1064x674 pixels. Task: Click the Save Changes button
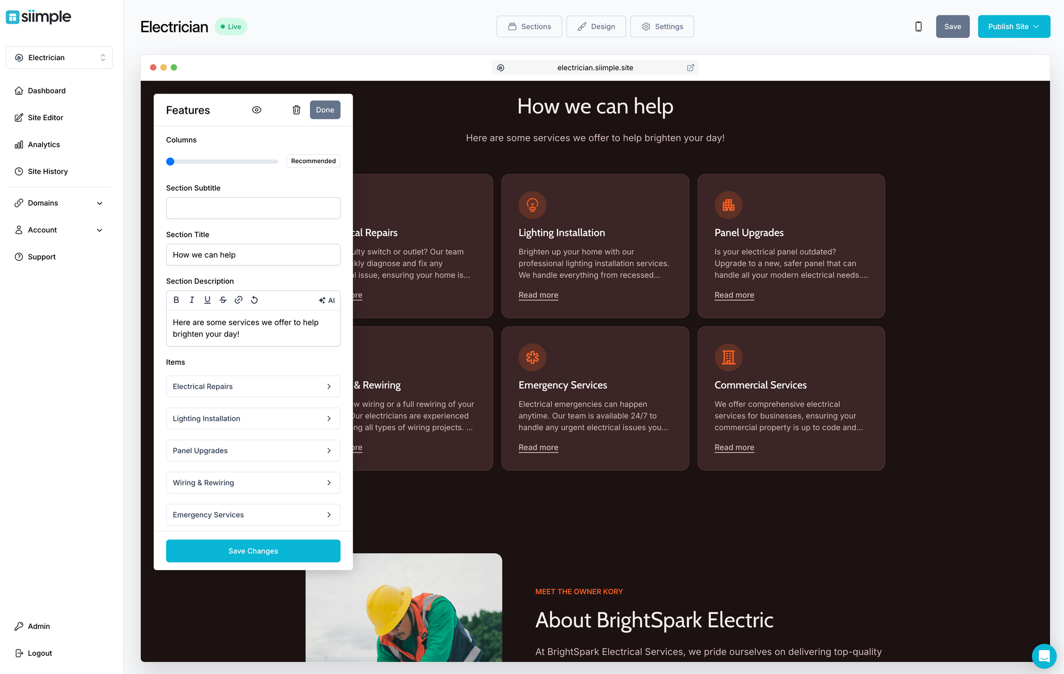253,551
